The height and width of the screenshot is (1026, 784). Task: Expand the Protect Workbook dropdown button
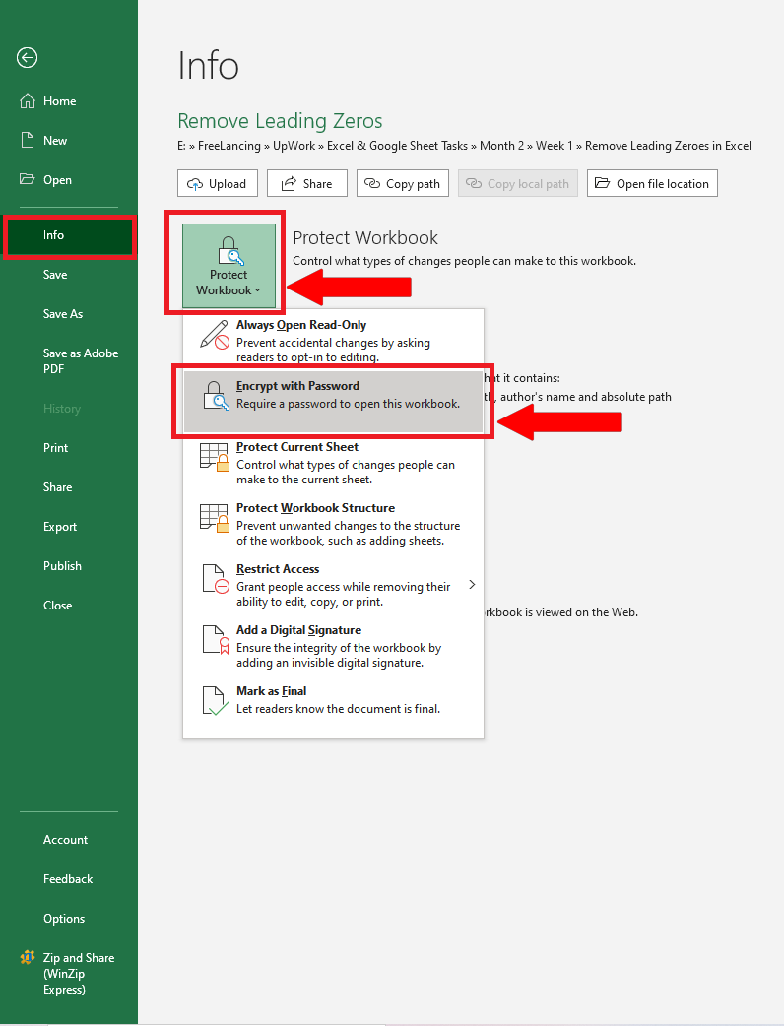229,266
